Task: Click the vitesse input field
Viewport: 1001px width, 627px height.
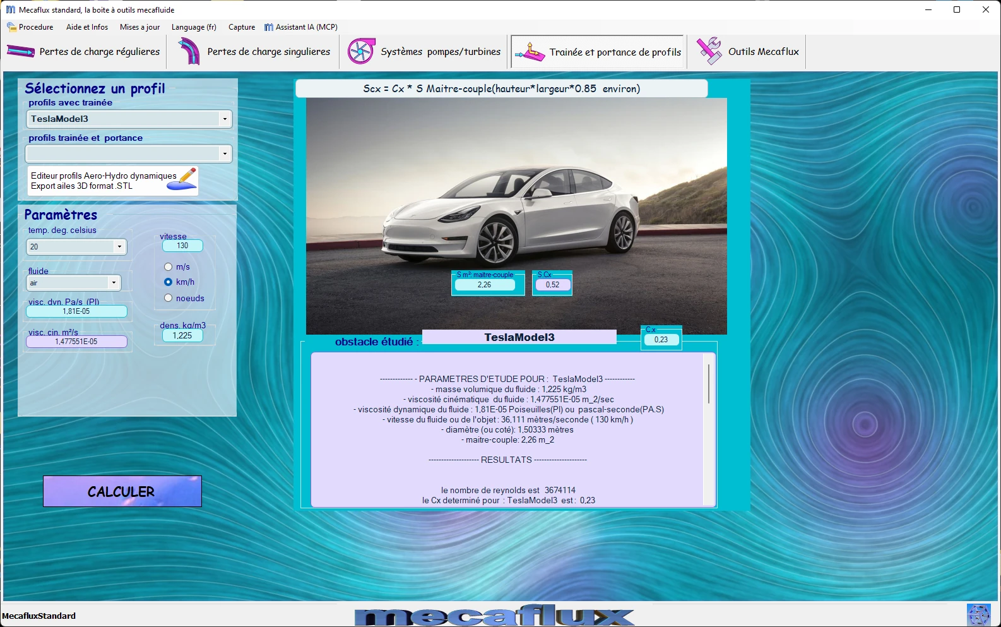Action: tap(182, 246)
